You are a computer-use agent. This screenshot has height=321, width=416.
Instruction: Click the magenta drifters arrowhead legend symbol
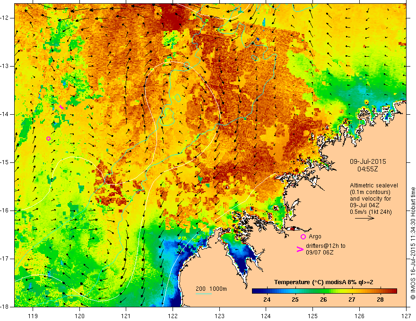pyautogui.click(x=300, y=249)
